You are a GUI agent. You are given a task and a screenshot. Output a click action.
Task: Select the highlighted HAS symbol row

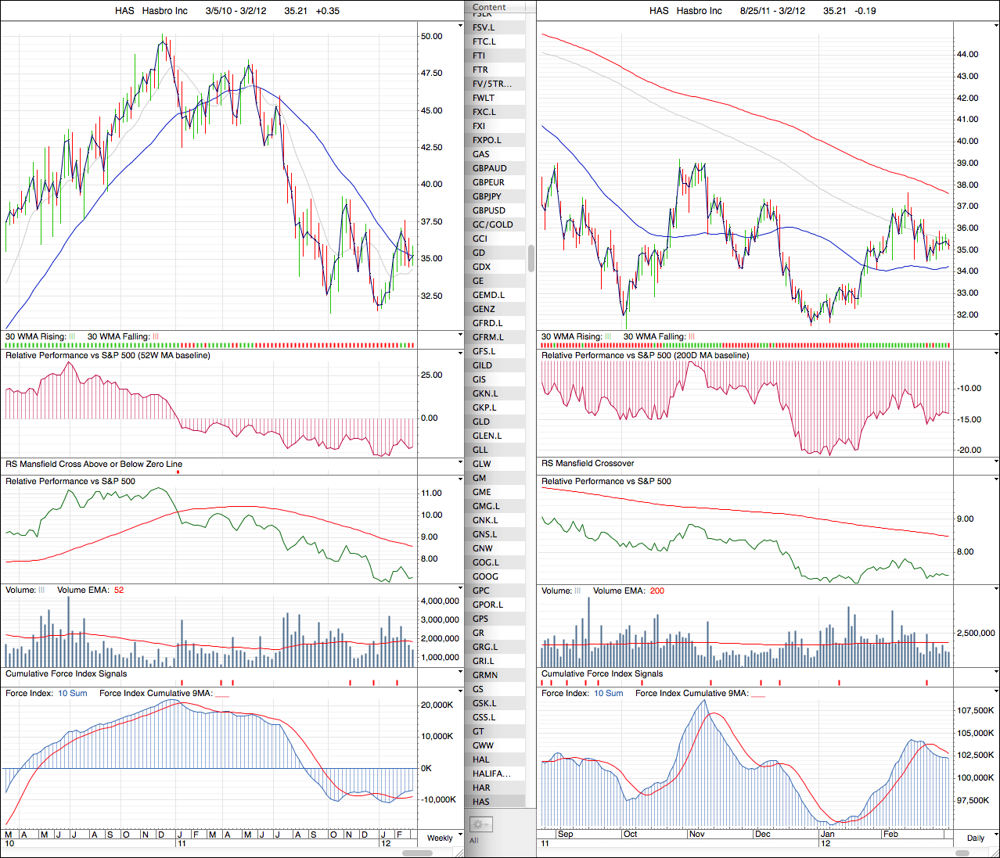pyautogui.click(x=481, y=802)
